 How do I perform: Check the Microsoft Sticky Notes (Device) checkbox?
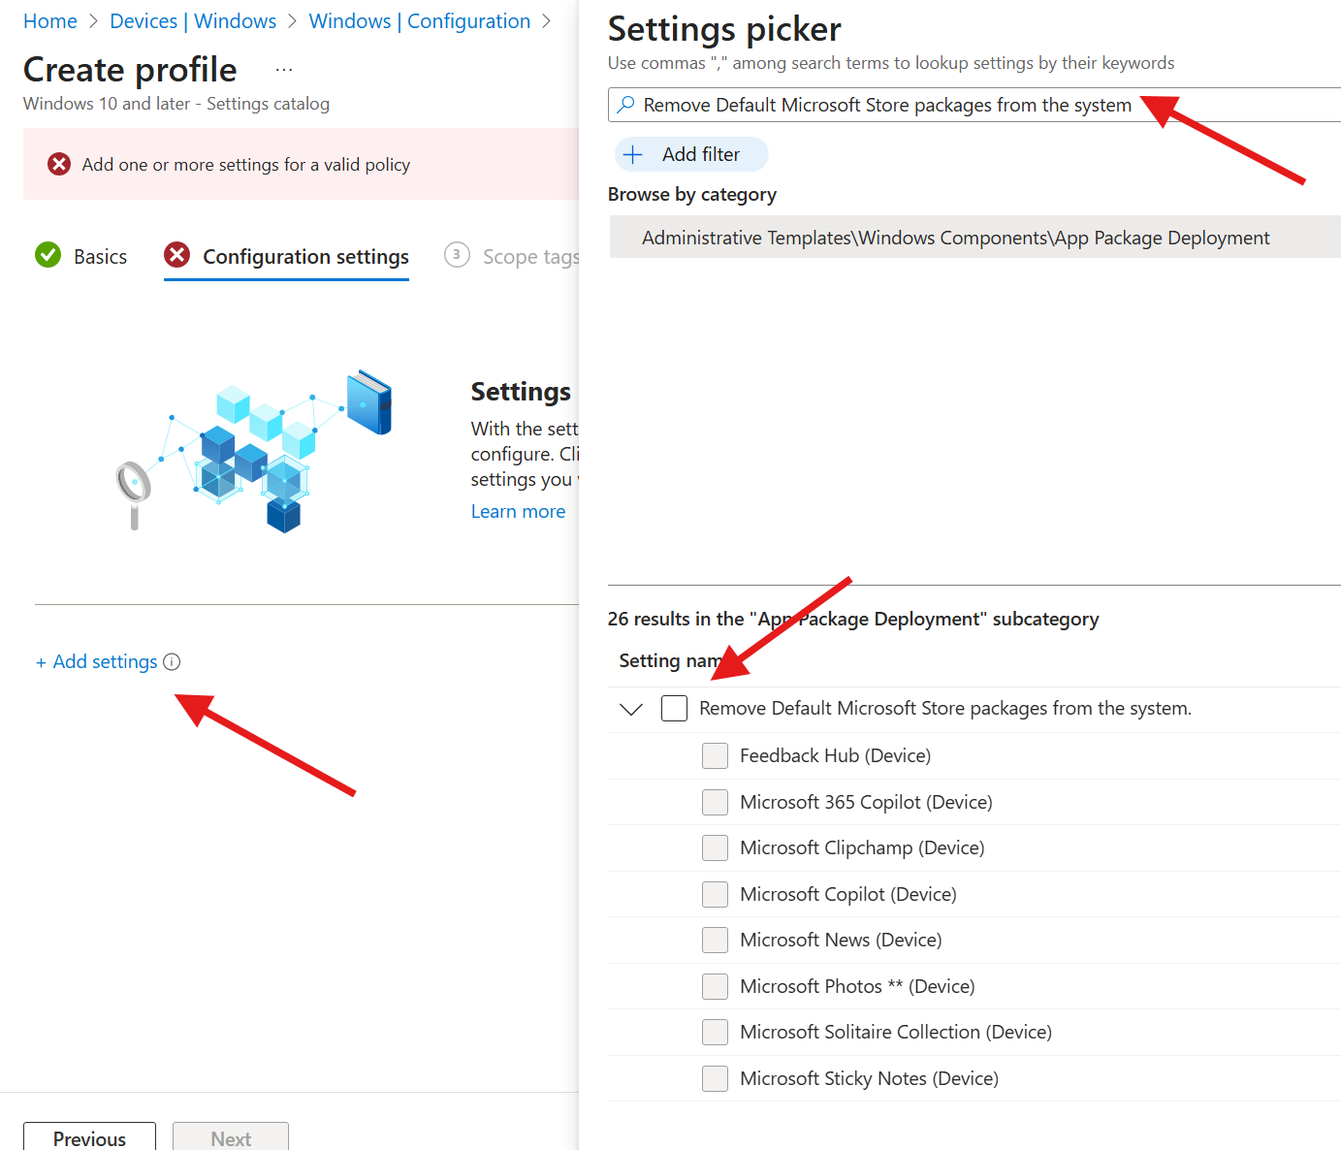(715, 1078)
